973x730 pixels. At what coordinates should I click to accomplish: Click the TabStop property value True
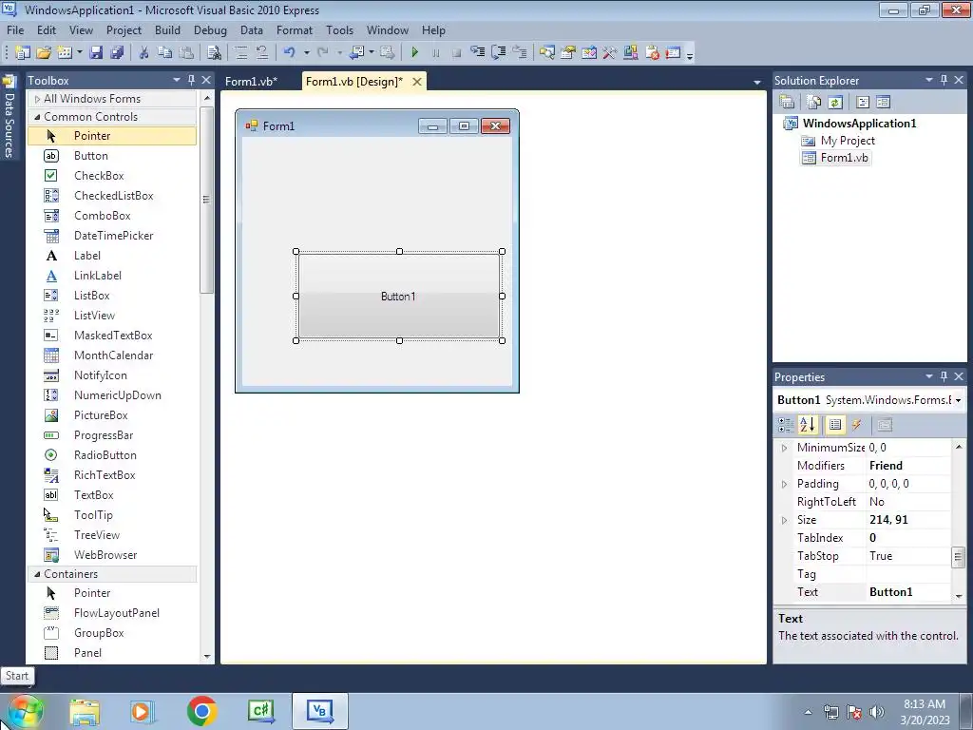point(908,556)
